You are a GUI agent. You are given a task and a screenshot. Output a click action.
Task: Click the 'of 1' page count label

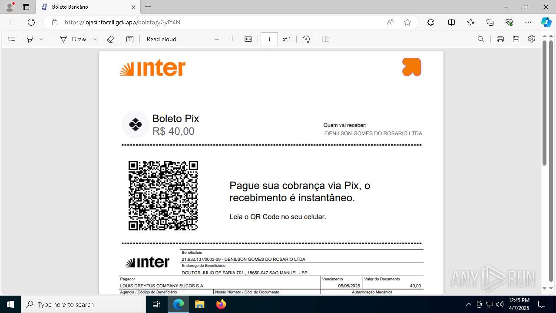pyautogui.click(x=287, y=39)
